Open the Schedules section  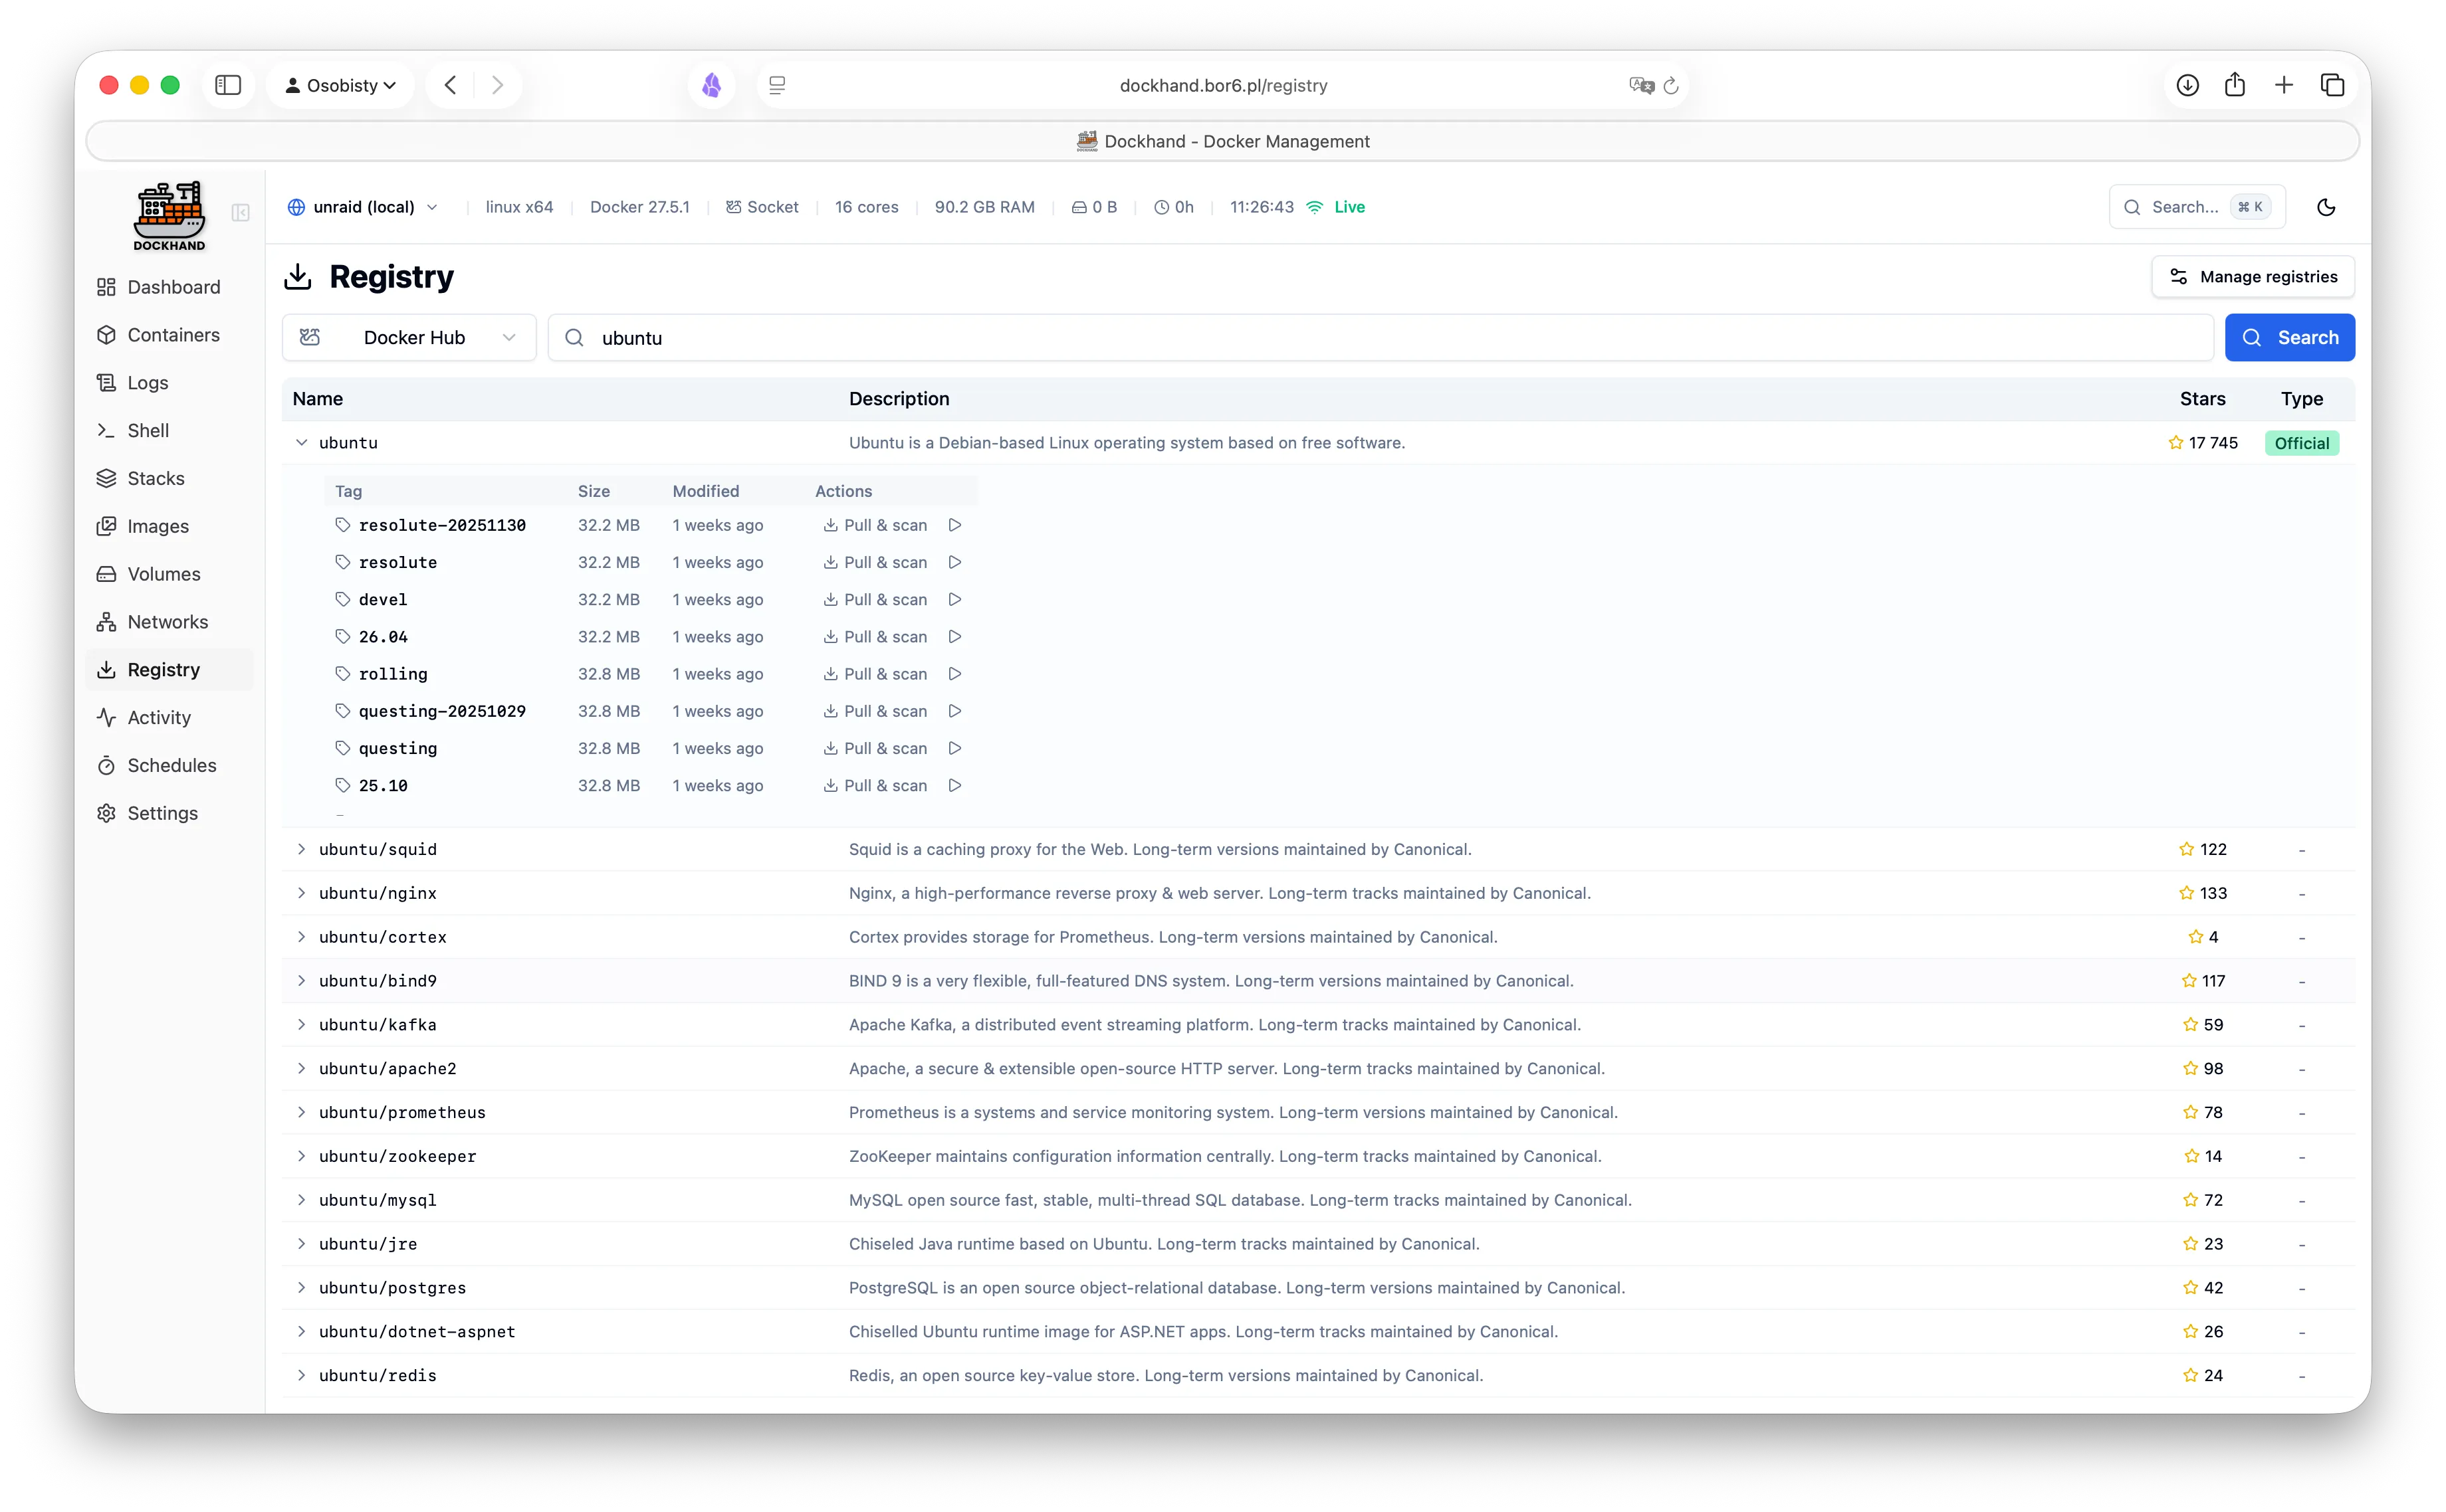(171, 765)
